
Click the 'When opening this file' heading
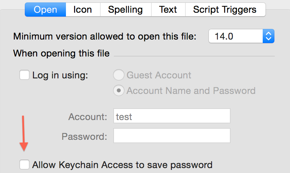pos(61,53)
